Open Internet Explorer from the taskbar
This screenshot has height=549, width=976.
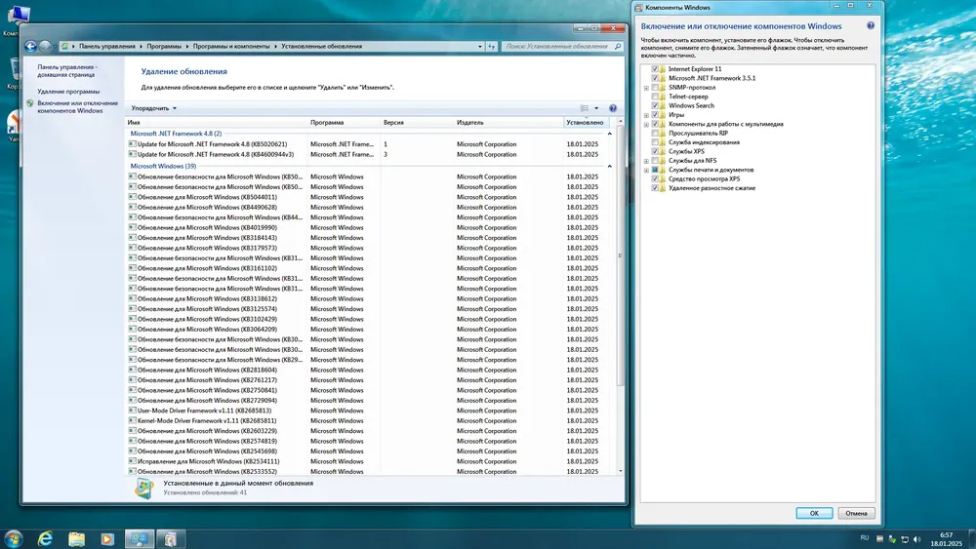[x=45, y=539]
